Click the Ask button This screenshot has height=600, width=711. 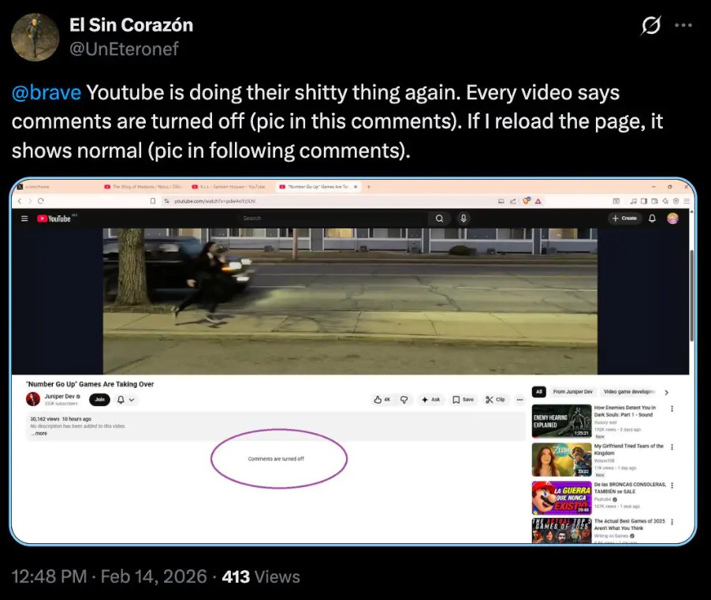(x=430, y=400)
